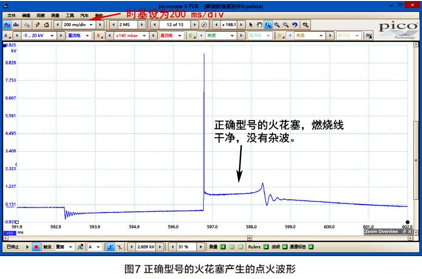Click the vertical scrollbar thumb
422x279 pixels.
[x=416, y=160]
